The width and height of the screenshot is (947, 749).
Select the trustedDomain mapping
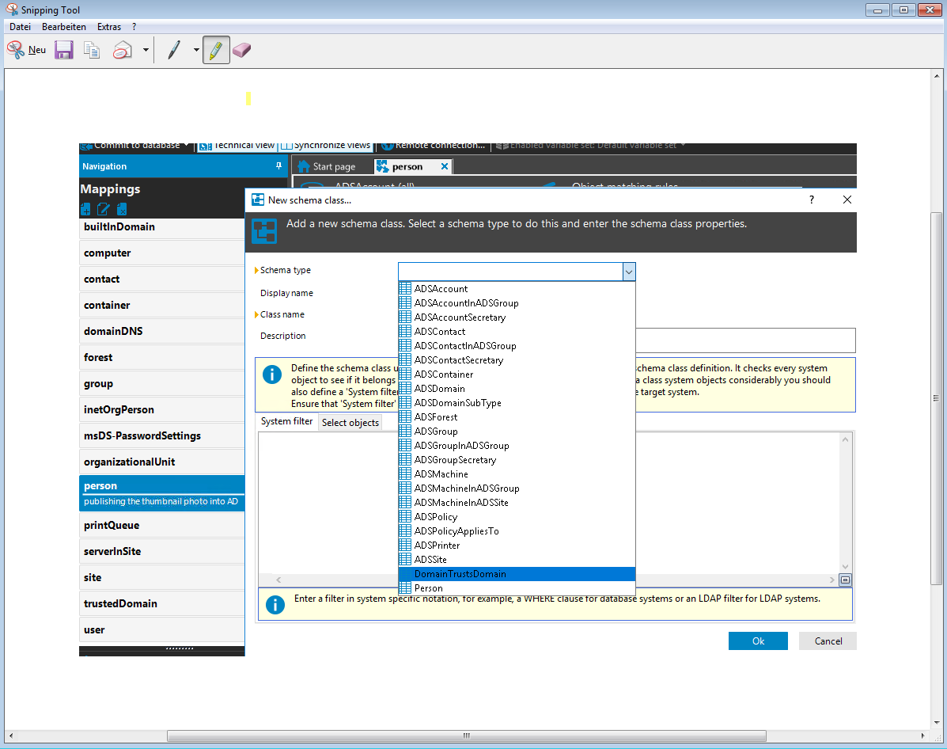(162, 603)
